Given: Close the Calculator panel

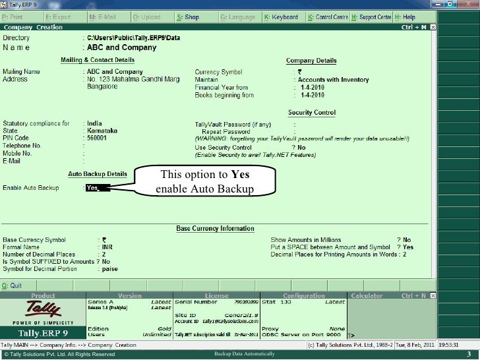Looking at the screenshot, I should tap(433, 295).
